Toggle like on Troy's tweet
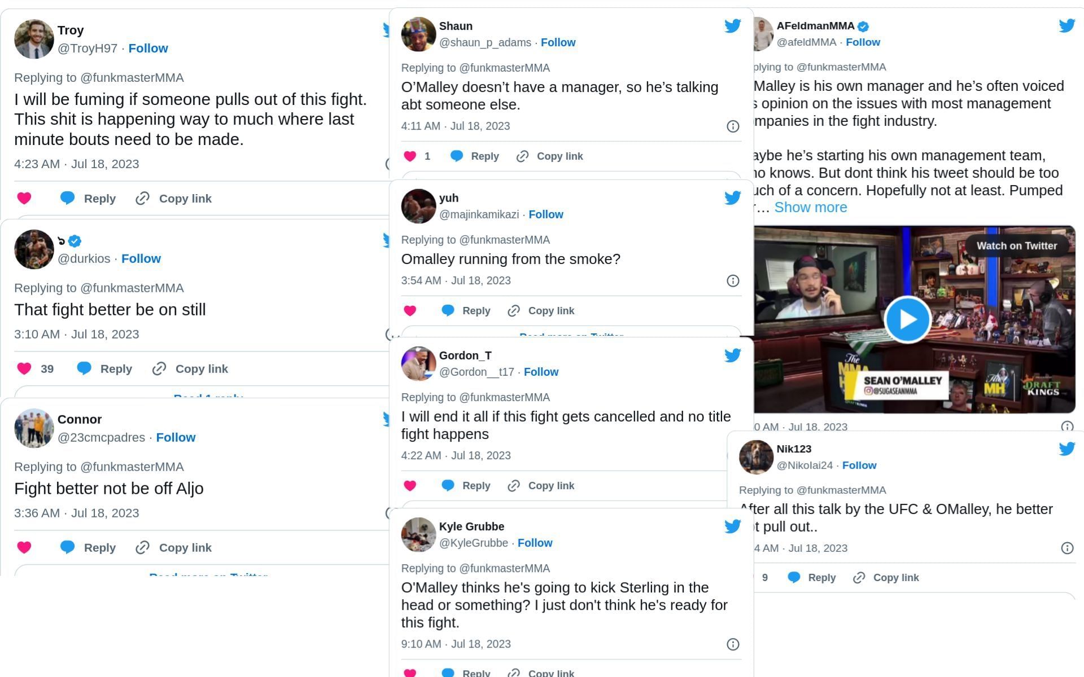Screen dimensions: 1084x677 click(x=24, y=198)
